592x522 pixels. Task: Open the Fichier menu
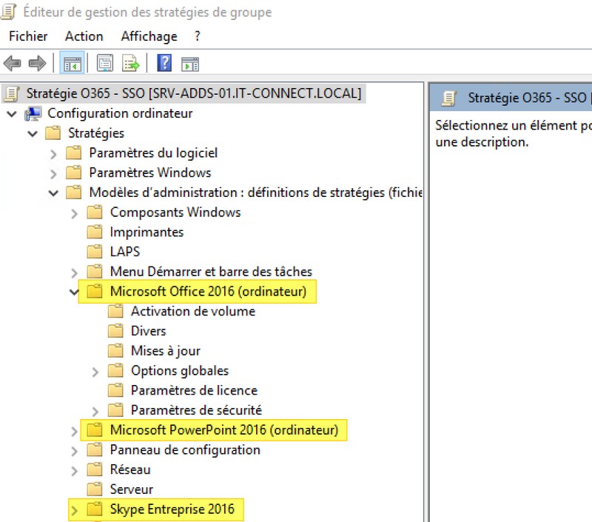(27, 36)
